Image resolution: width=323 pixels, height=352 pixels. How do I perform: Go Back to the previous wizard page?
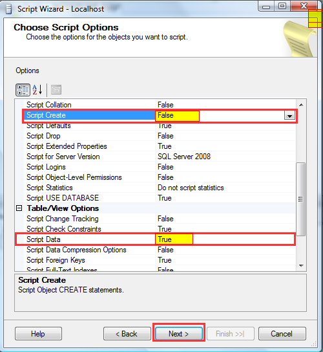point(127,334)
